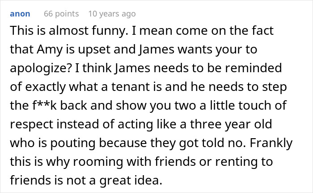This screenshot has width=313, height=193.
Task: Click the name 'Amy' in the comment
Action: (x=50, y=49)
